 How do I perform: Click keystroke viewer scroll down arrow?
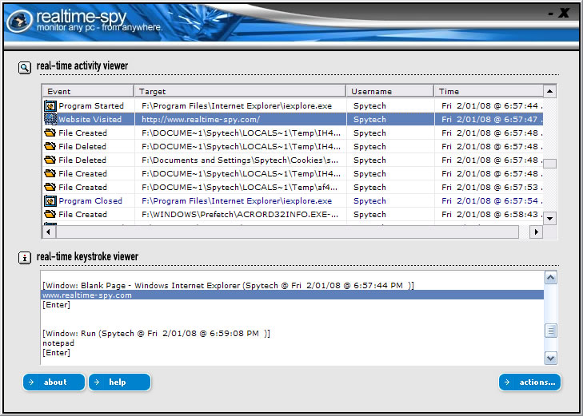pos(551,358)
